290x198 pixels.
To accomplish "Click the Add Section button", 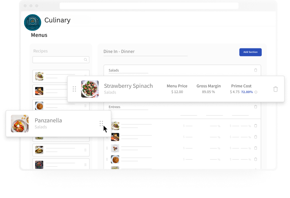I will coord(250,52).
